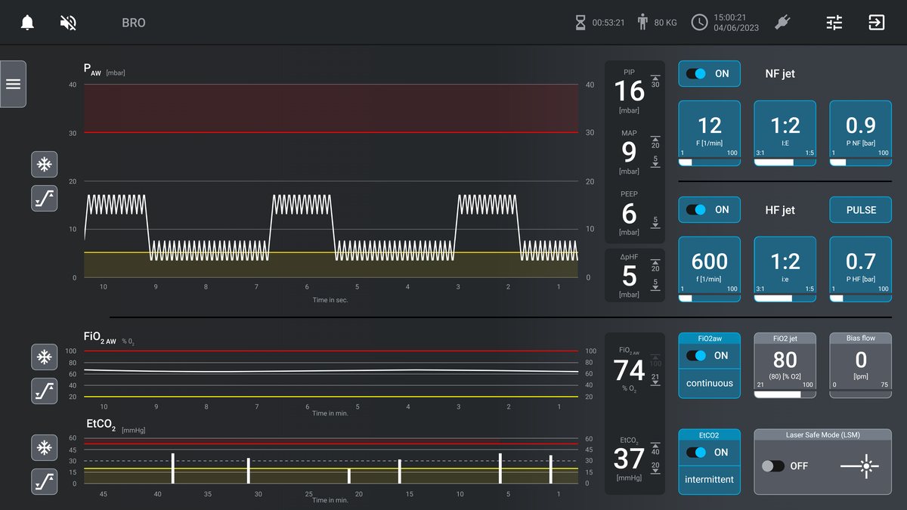Open the alarm bell notifications
The width and height of the screenshot is (907, 510).
tap(27, 23)
